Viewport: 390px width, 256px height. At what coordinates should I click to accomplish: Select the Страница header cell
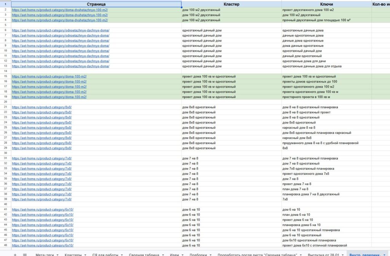click(96, 4)
